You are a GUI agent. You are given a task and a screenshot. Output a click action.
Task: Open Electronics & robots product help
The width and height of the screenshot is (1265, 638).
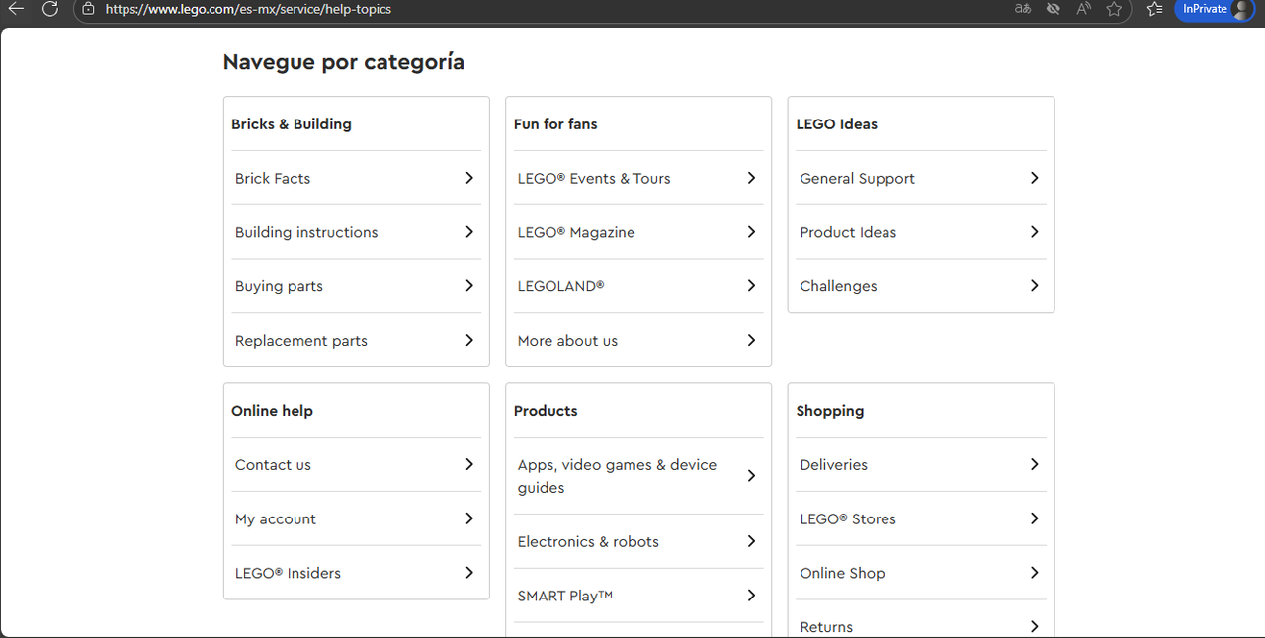click(588, 541)
